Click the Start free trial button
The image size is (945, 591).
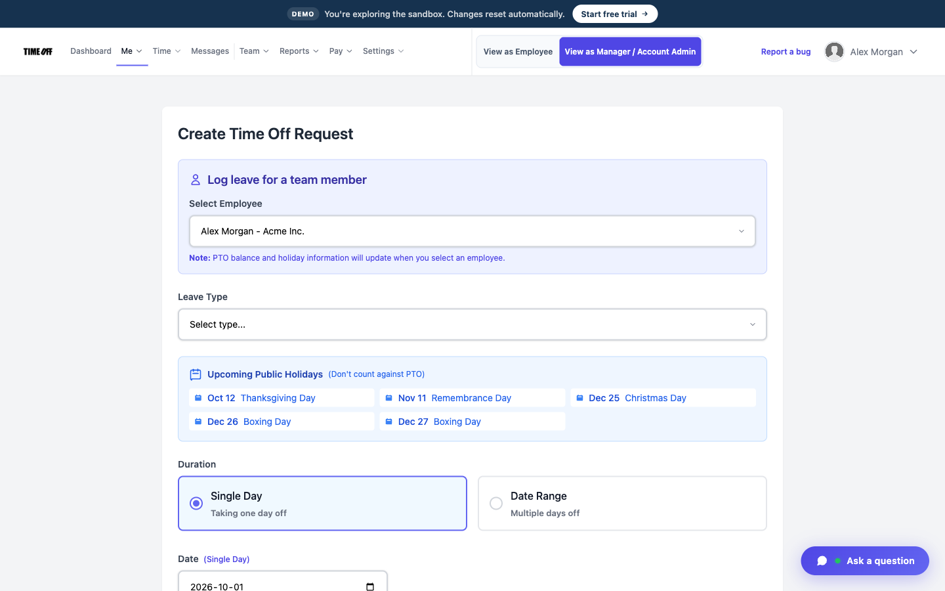615,14
